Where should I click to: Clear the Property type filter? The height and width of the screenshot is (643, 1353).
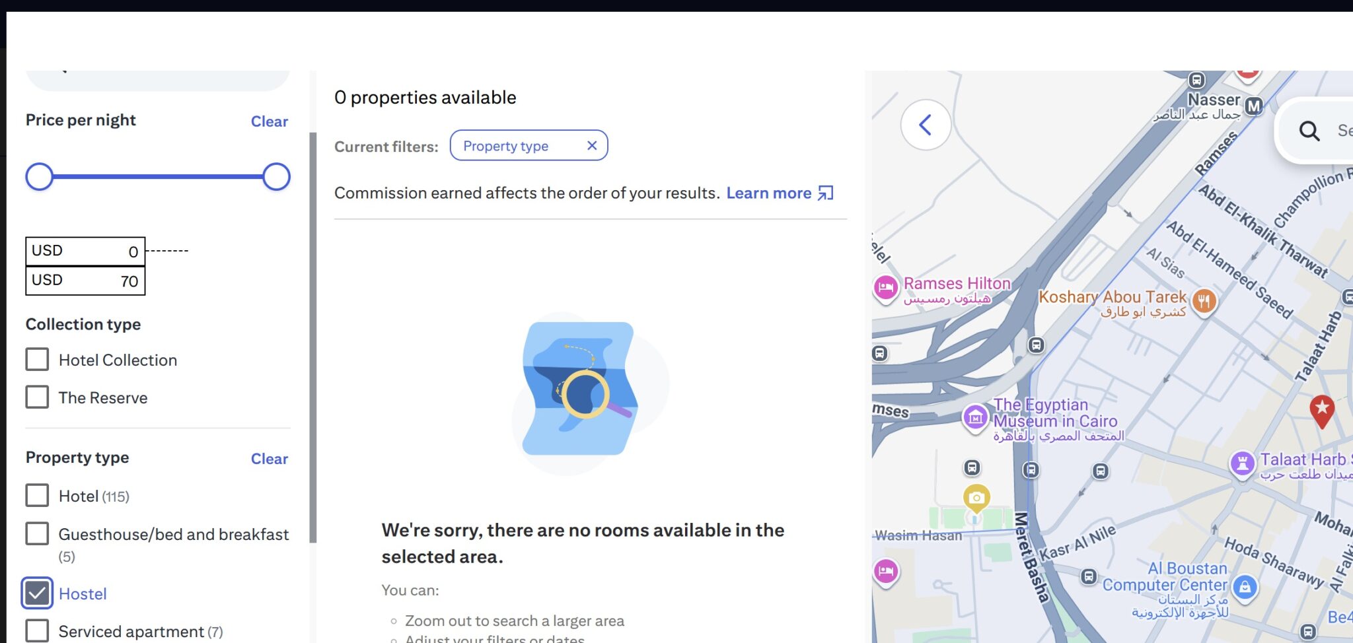(269, 459)
